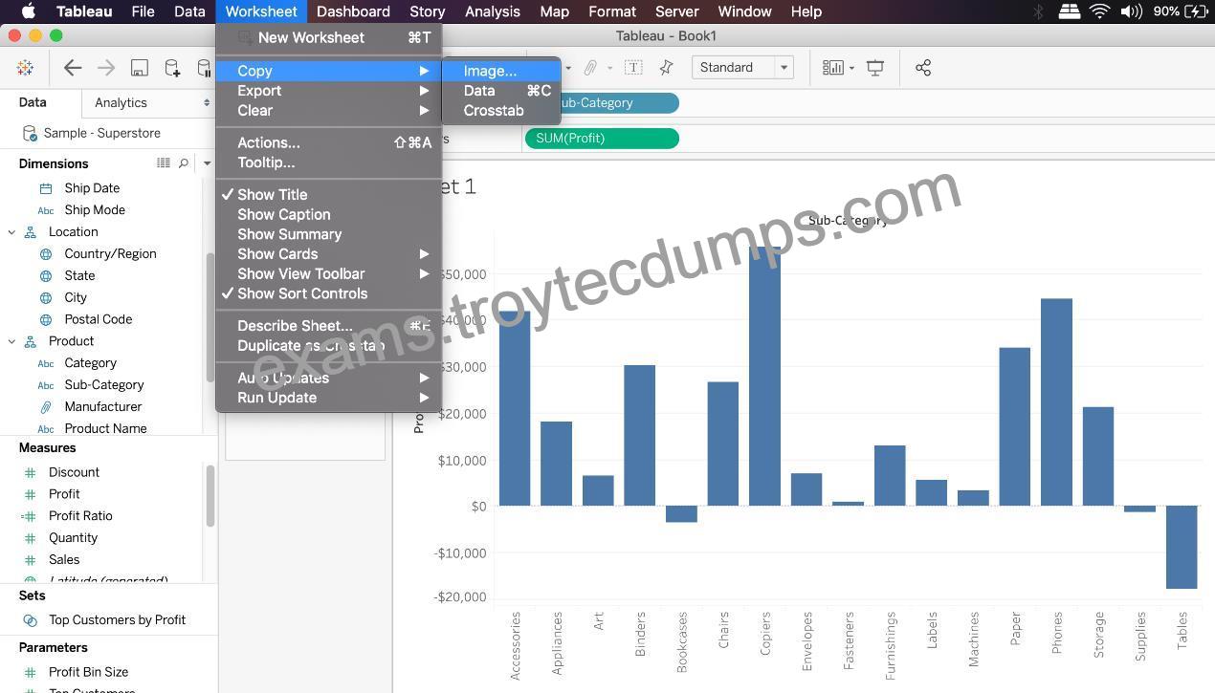The width and height of the screenshot is (1215, 693).
Task: Open the Analysis menu
Action: (x=493, y=11)
